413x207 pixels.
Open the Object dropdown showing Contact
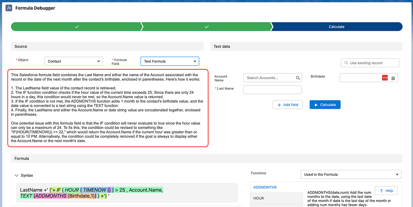coord(73,61)
